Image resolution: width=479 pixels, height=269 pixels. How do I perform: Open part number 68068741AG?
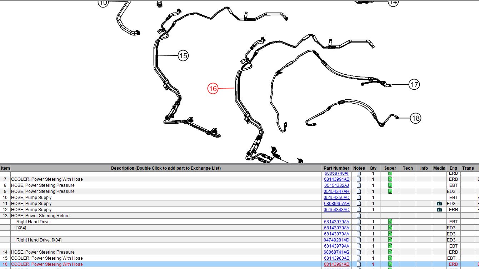pos(336,252)
